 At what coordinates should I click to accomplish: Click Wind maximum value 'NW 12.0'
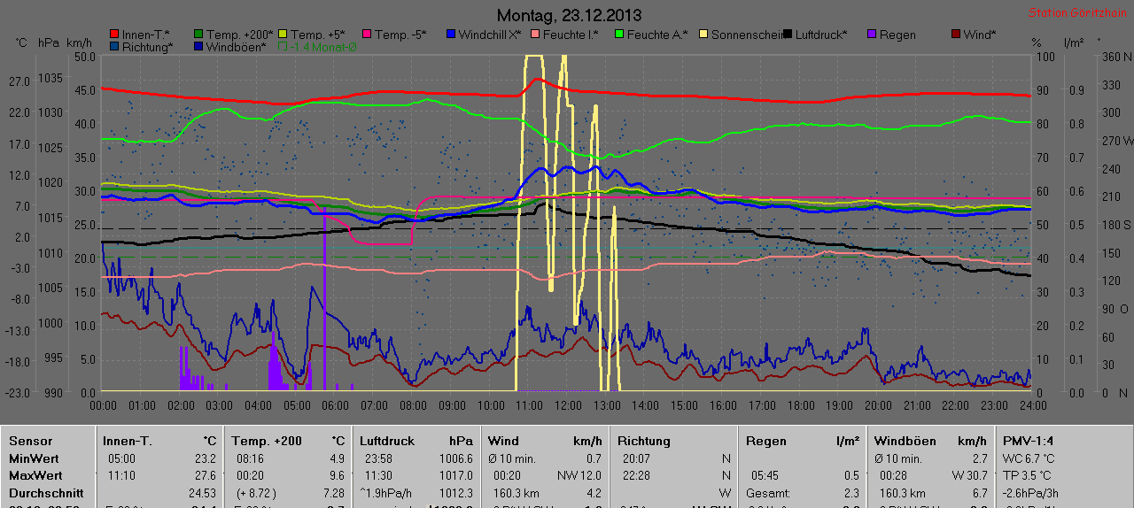tap(579, 475)
